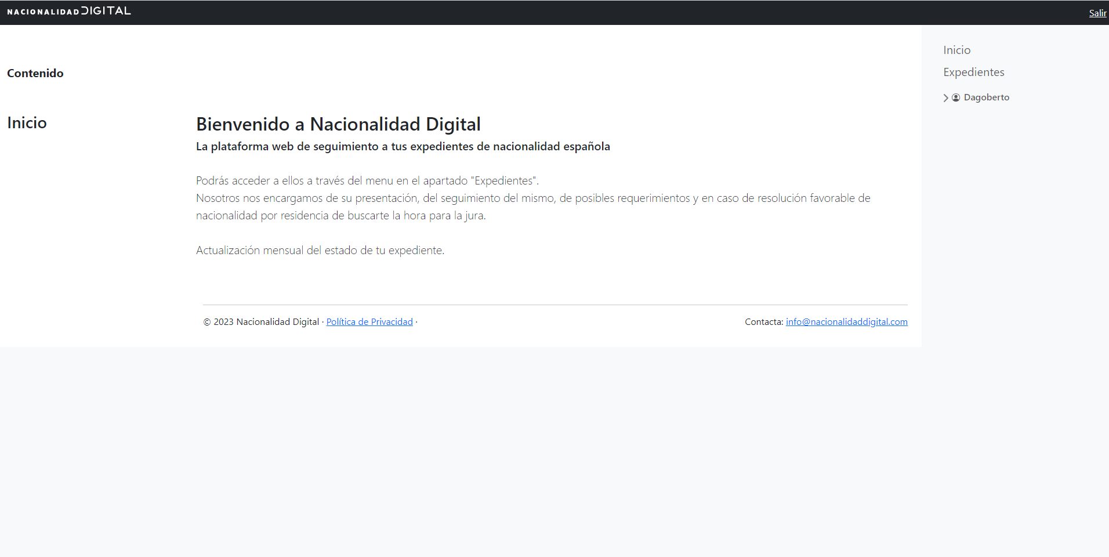Click the user avatar icon beside Dagoberto

tap(956, 97)
